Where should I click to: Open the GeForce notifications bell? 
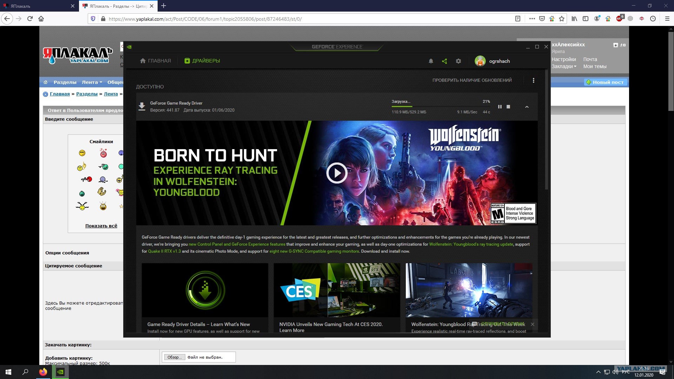tap(431, 61)
